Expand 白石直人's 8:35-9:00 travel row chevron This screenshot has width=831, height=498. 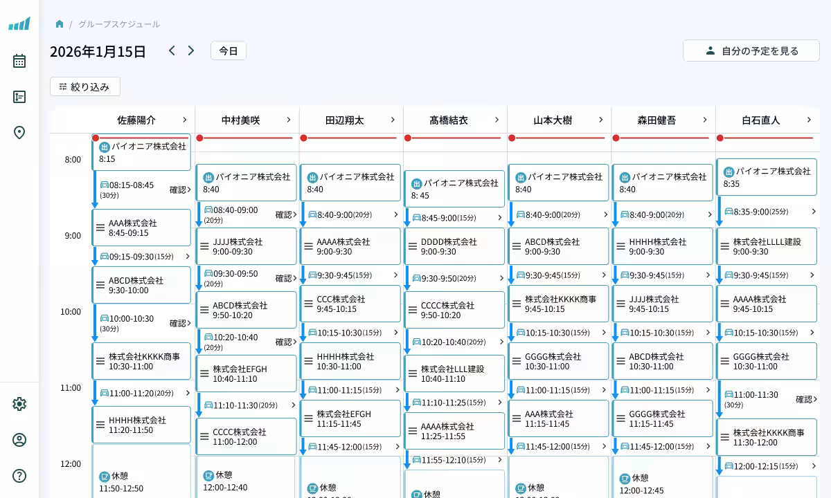814,212
